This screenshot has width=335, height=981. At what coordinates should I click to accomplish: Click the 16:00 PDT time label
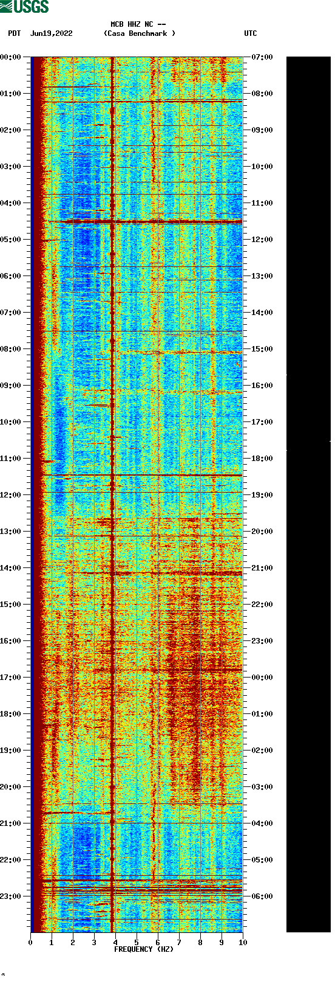10,641
